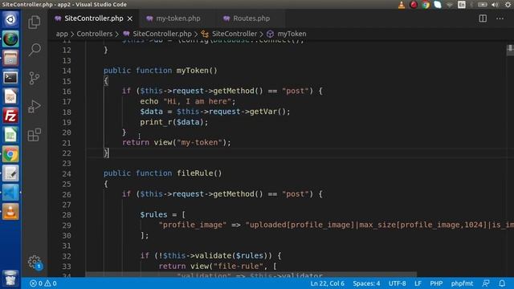Open notifications bell in status bar
The width and height of the screenshot is (514, 289).
tap(502, 283)
